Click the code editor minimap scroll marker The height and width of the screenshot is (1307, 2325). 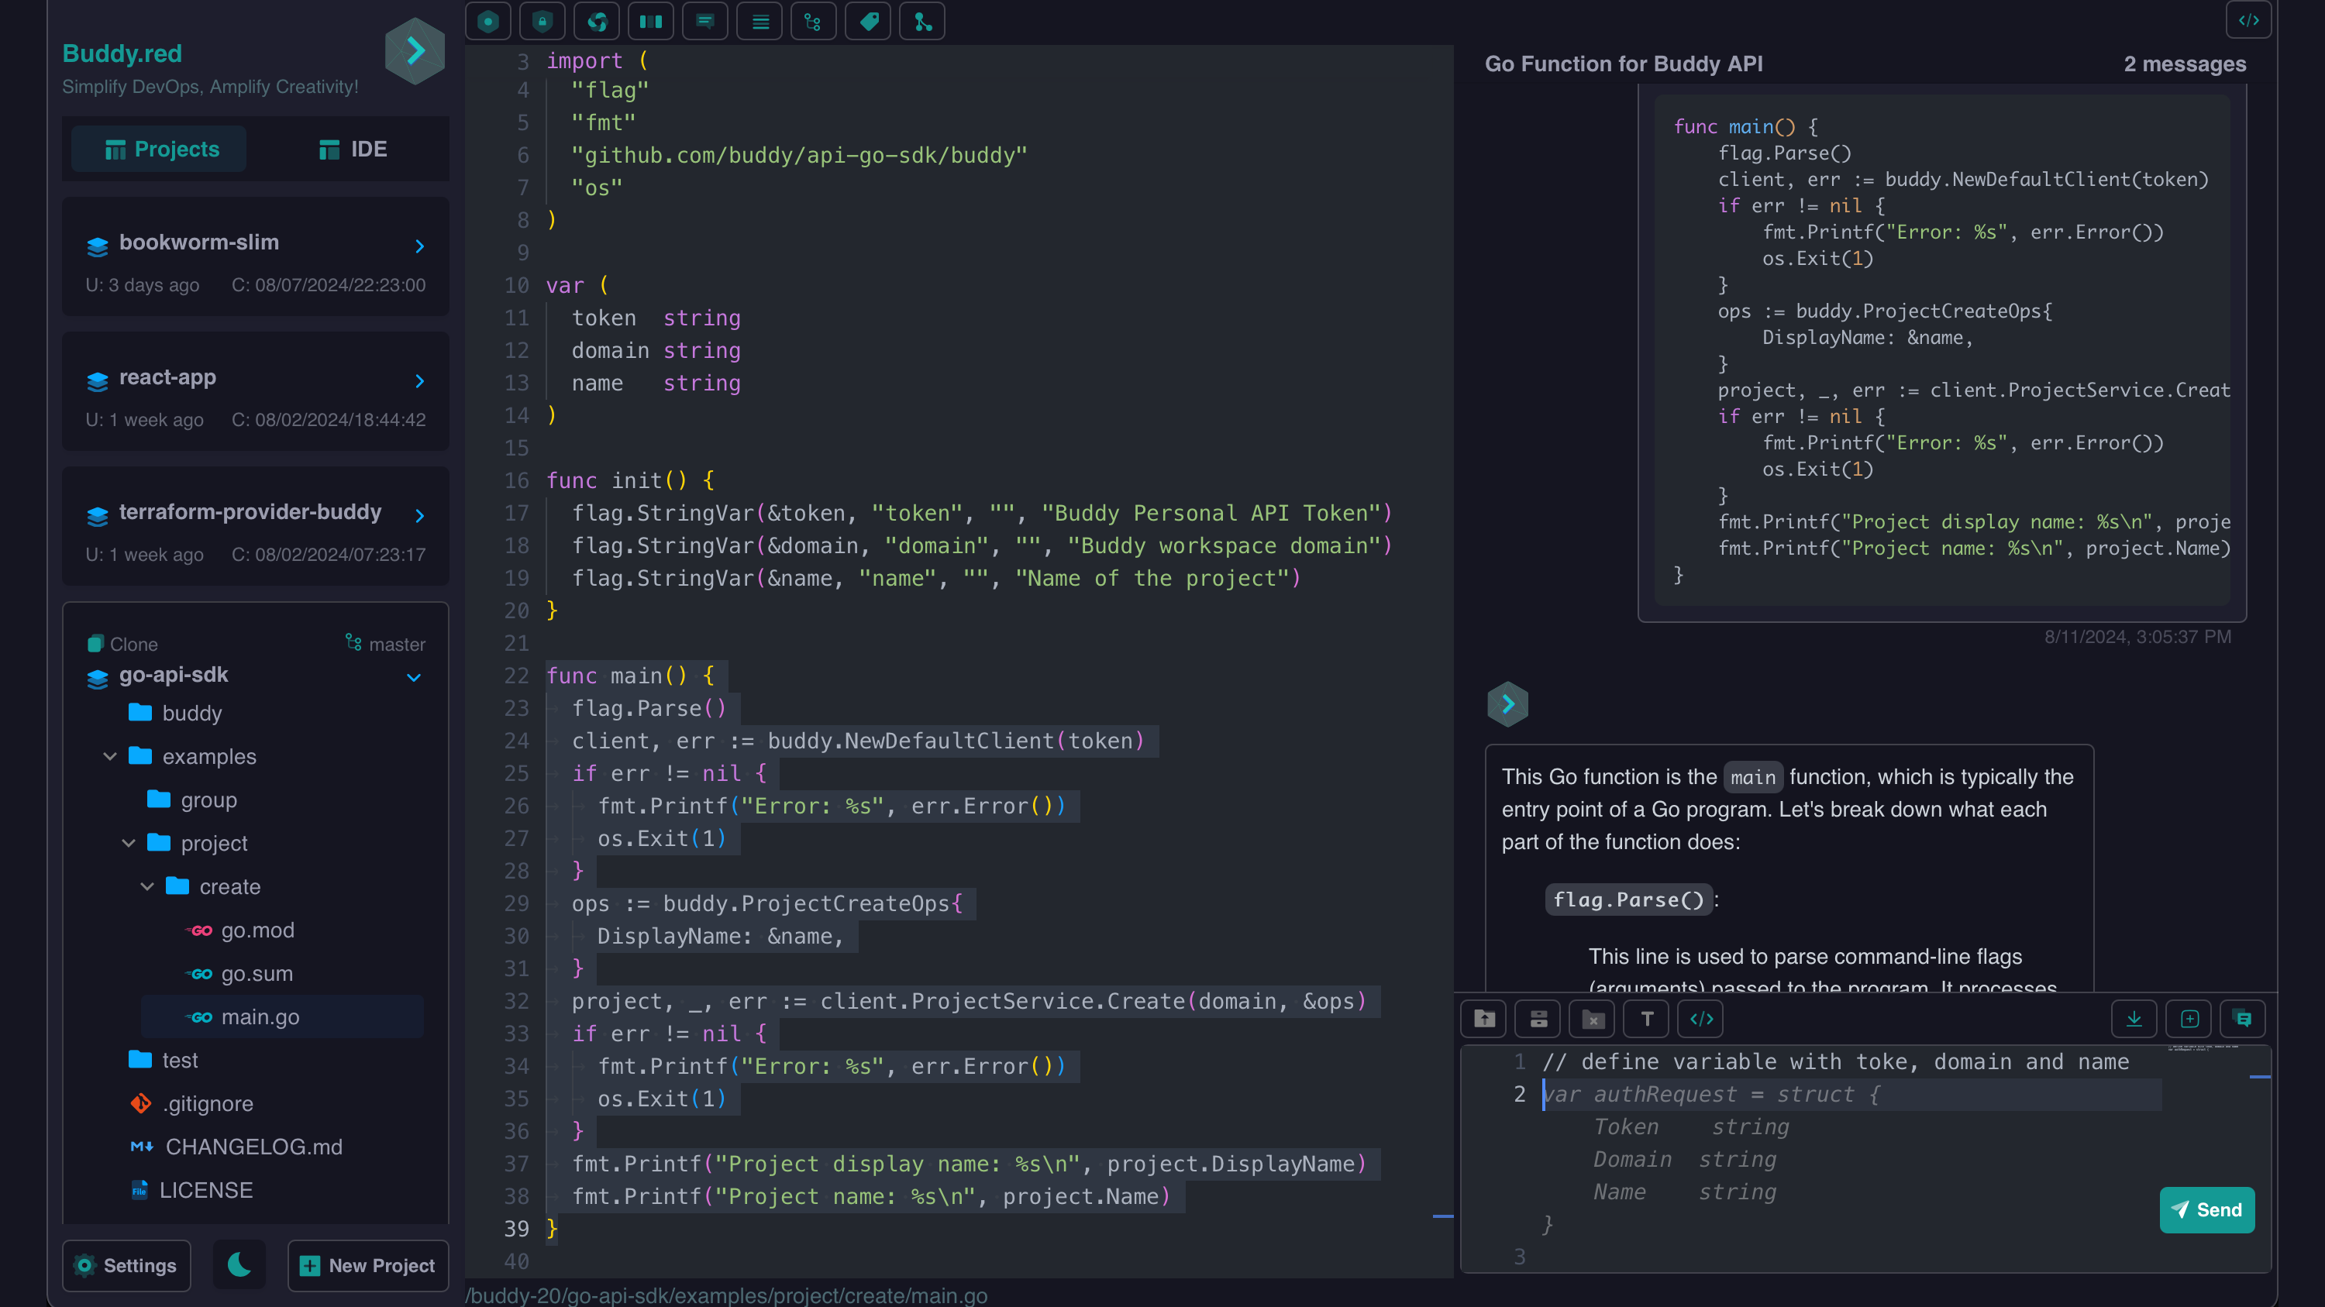click(1442, 1217)
